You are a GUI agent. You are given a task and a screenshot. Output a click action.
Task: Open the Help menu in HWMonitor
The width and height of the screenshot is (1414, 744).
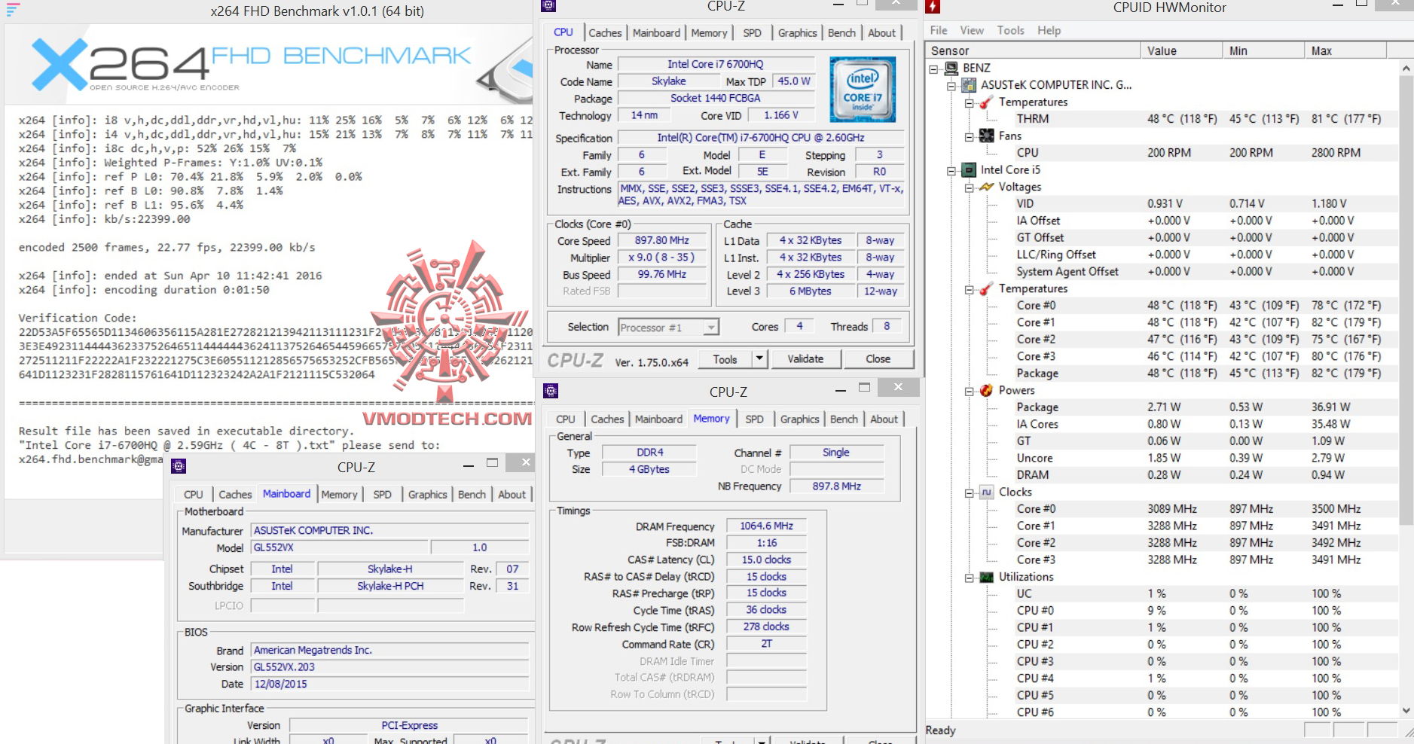1049,30
